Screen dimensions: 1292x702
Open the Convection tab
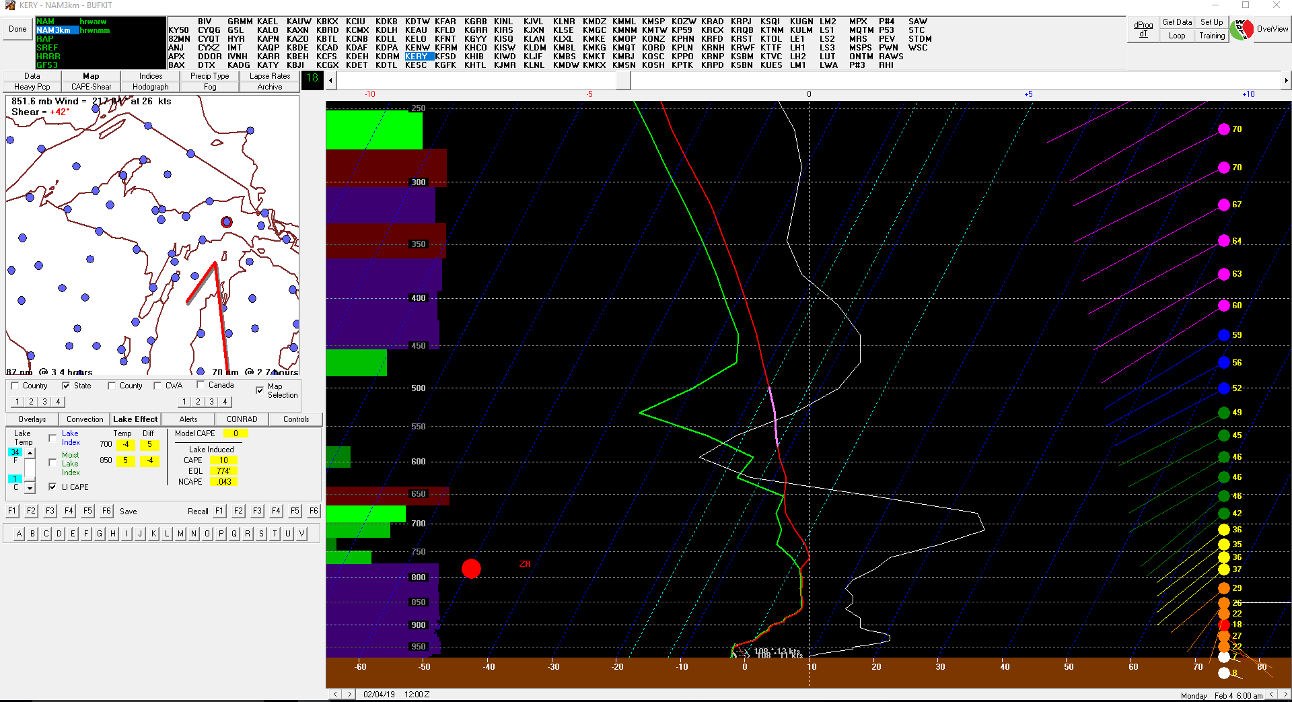pos(85,419)
